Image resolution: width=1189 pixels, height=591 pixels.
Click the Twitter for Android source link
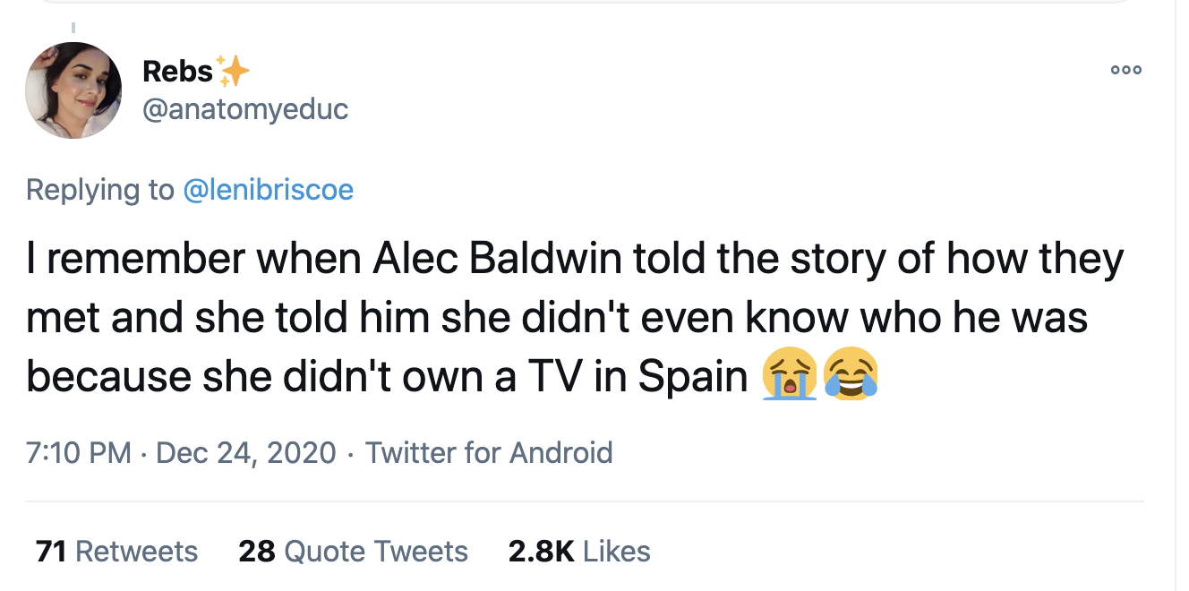coord(489,452)
